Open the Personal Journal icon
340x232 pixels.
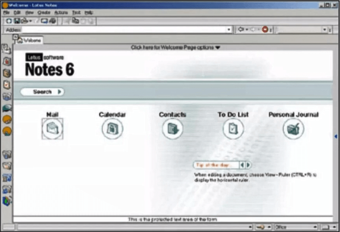tap(293, 129)
